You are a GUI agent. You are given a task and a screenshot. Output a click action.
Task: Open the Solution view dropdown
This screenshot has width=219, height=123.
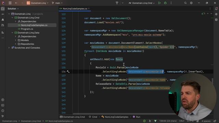pyautogui.click(x=13, y=9)
